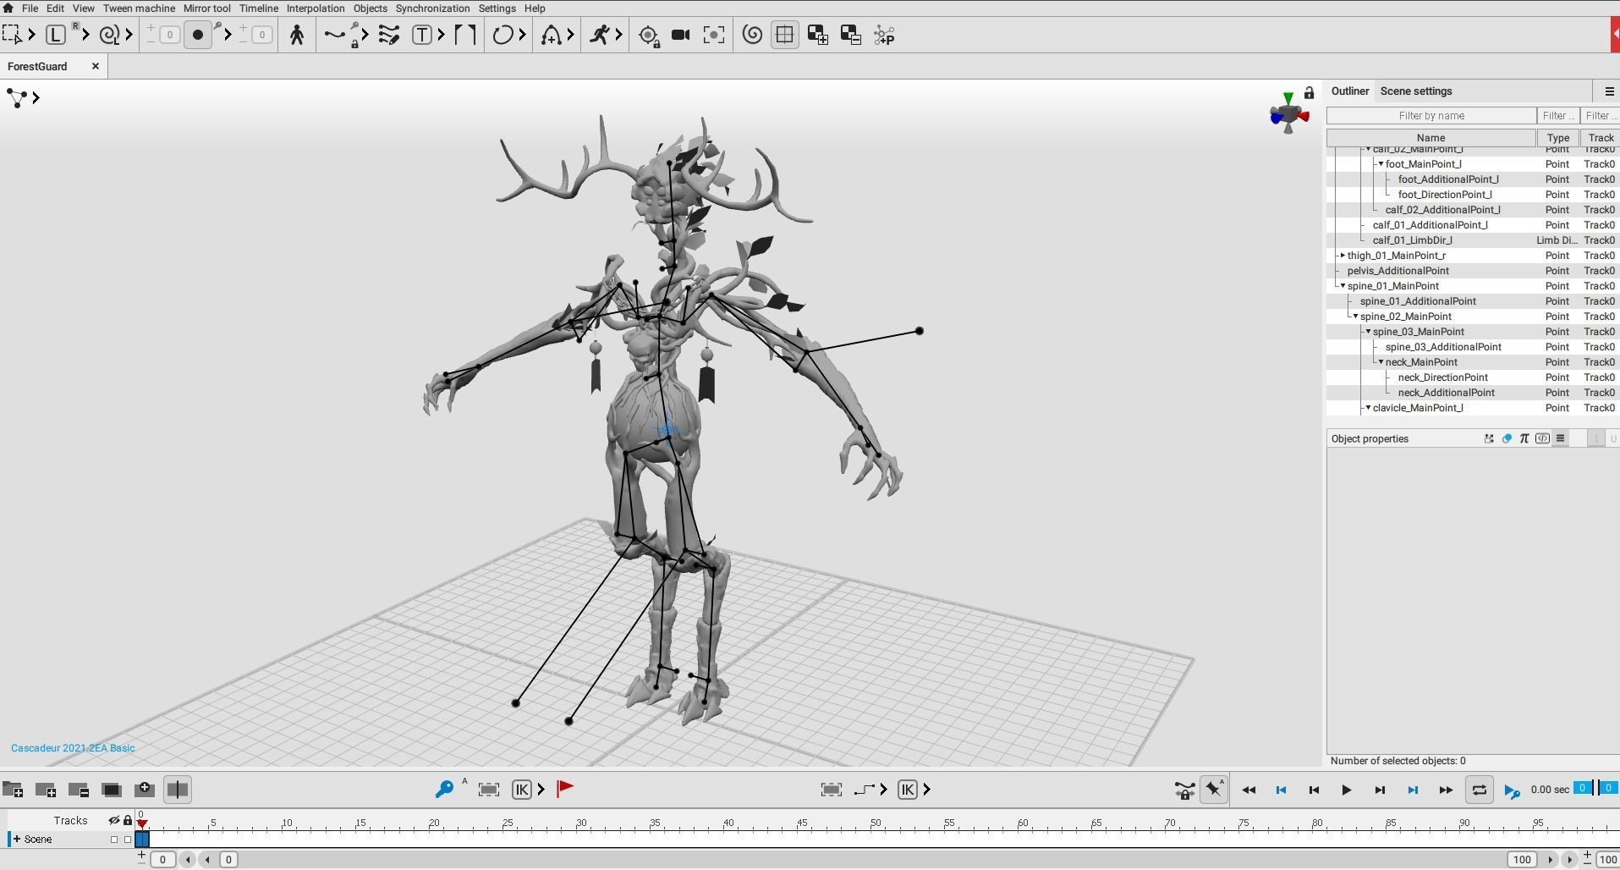Open the Synchronization menu
1620x870 pixels.
(x=432, y=8)
